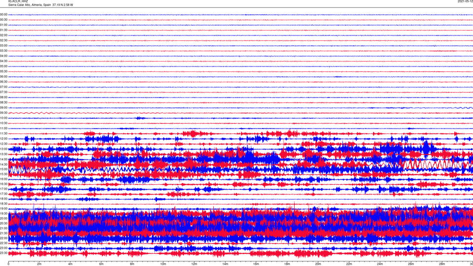
Task: Pick the 21:30 time label
Action: (3, 233)
